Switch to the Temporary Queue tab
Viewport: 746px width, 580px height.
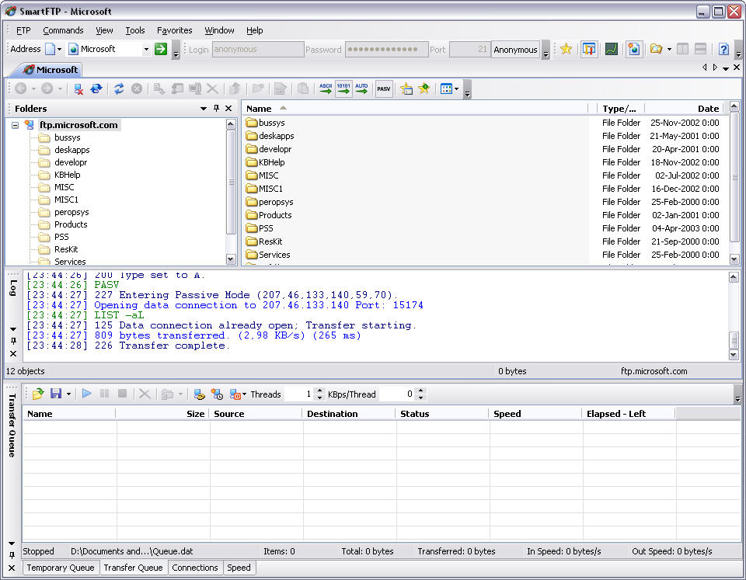click(61, 568)
